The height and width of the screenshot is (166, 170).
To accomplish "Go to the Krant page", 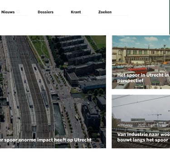I will coord(76,12).
